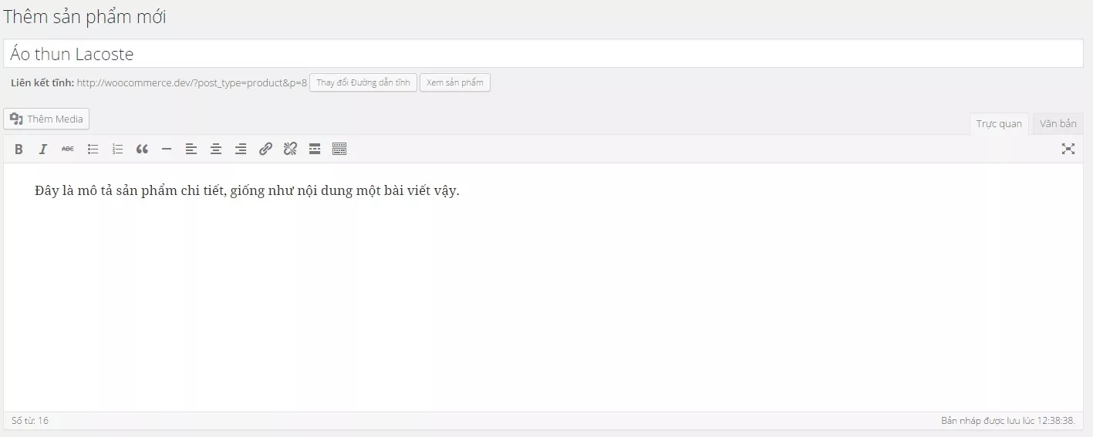This screenshot has width=1093, height=437.
Task: Toggle bold formatting in editor toolbar
Action: [19, 150]
